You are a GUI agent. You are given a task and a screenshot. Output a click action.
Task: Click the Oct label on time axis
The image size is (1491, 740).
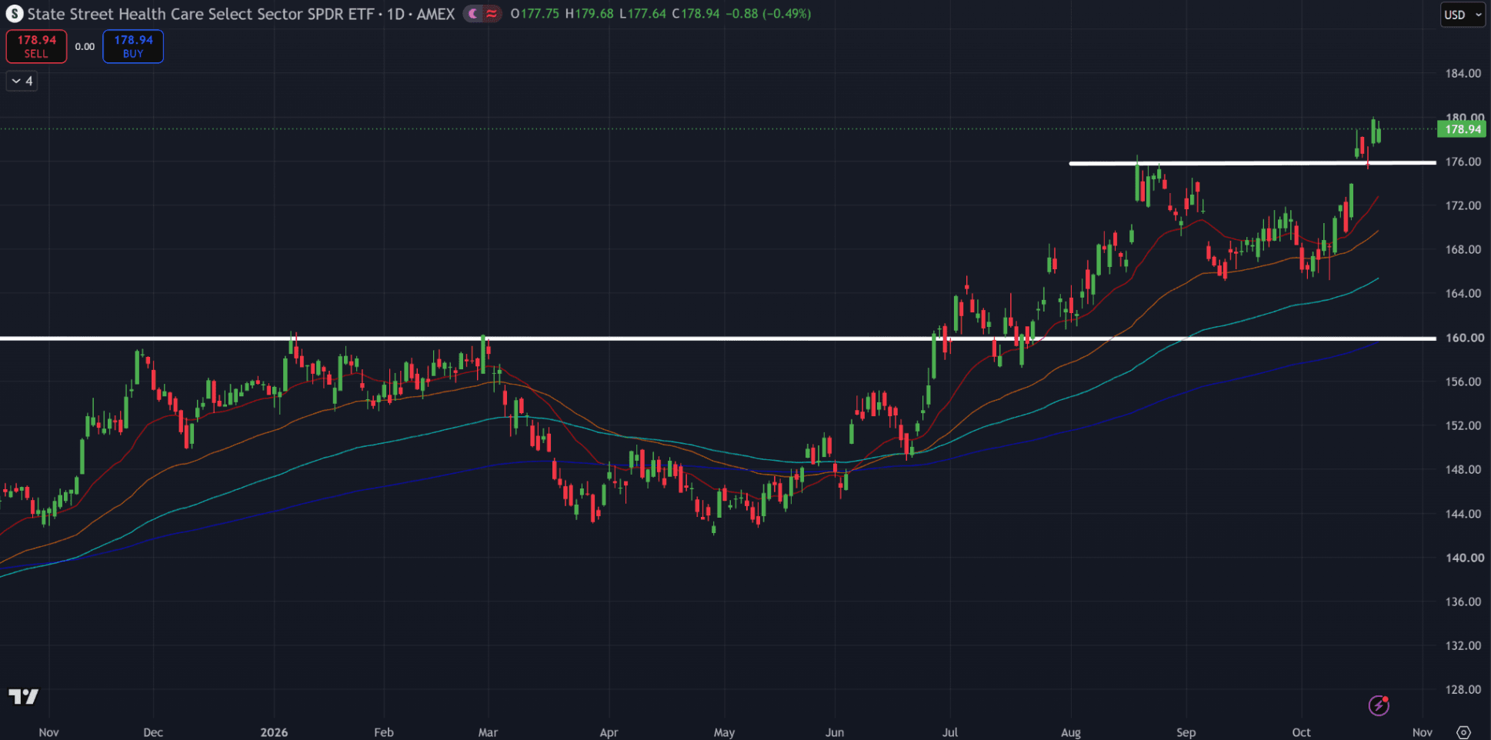1302,732
